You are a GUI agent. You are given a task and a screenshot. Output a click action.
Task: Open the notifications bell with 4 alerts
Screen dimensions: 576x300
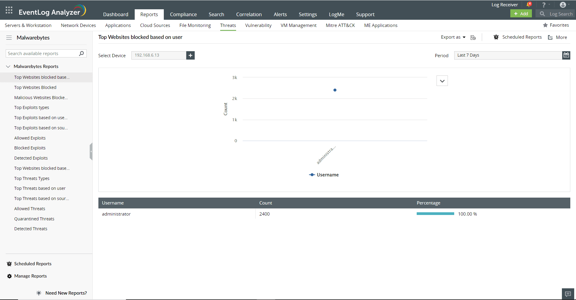point(529,4)
